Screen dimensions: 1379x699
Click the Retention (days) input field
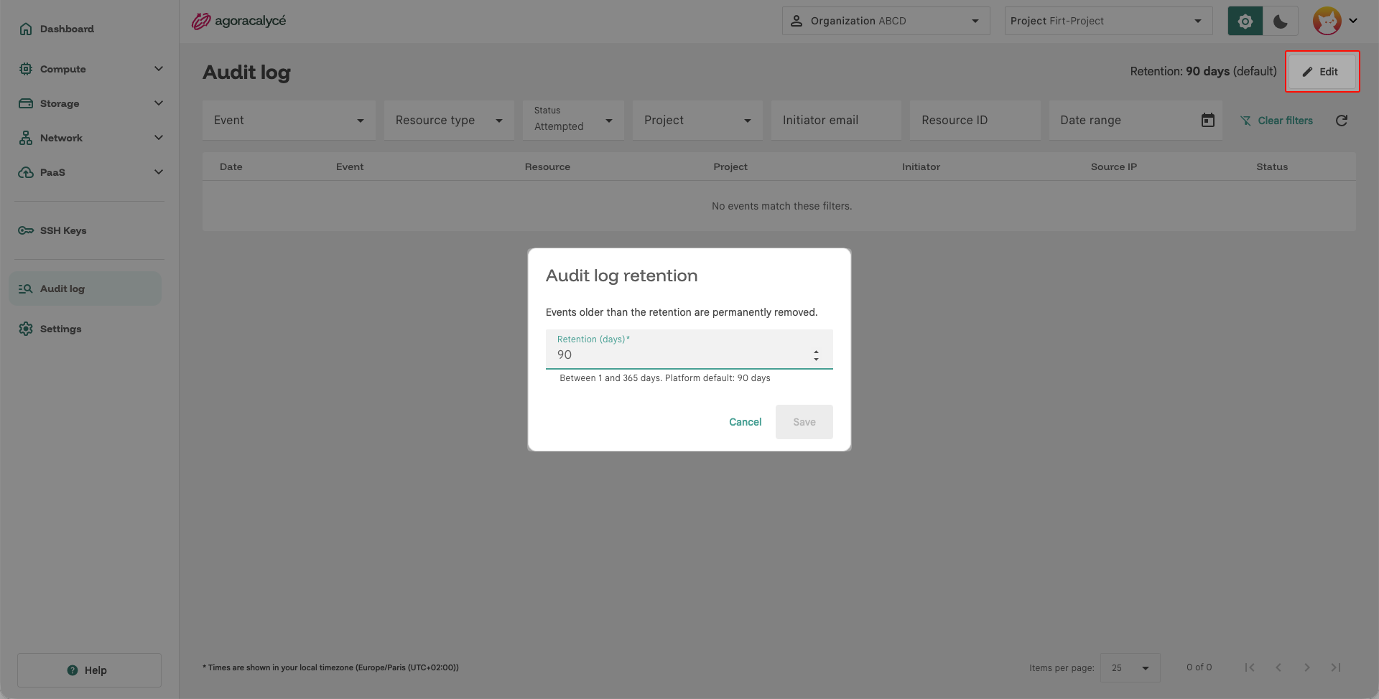689,349
